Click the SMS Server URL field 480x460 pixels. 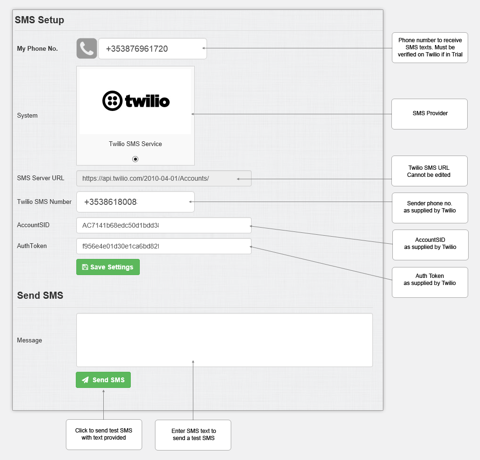tap(164, 178)
